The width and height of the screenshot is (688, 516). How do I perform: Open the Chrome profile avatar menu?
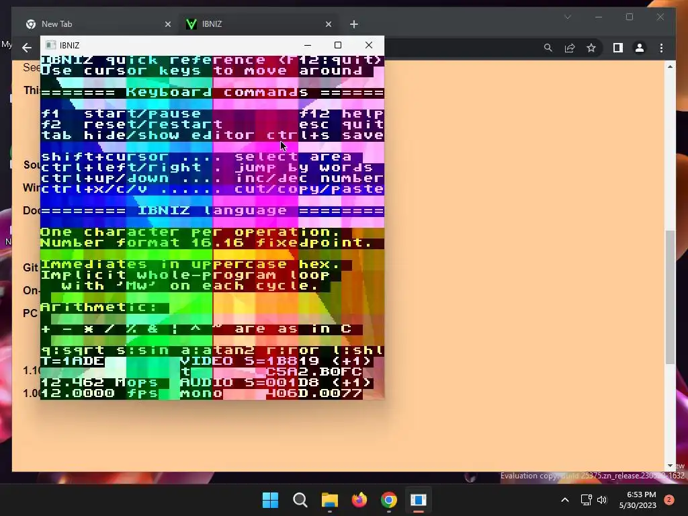[x=640, y=48]
